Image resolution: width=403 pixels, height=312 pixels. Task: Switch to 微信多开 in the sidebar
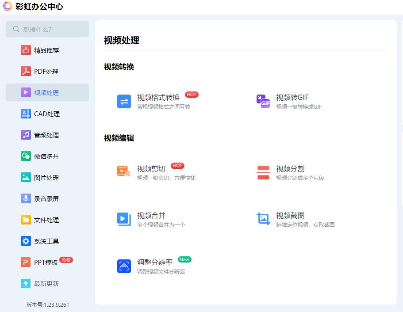[47, 156]
